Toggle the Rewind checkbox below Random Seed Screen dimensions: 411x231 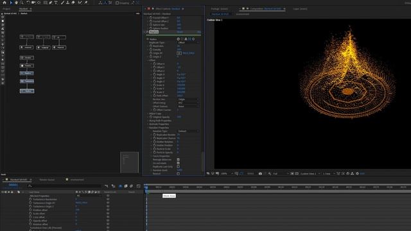coord(179,173)
